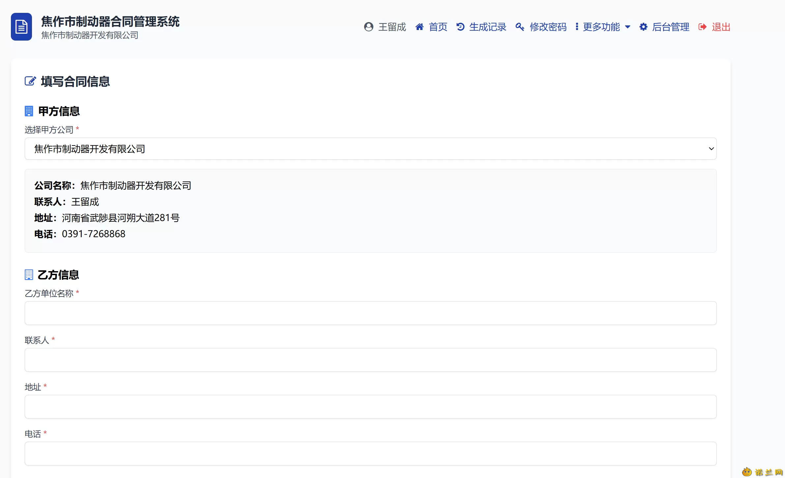
Task: Click the address 河南省武陟县河朔大道281号
Action: pos(121,218)
